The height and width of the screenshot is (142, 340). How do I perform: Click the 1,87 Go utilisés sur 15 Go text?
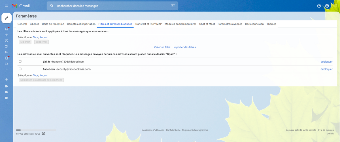coord(28,134)
